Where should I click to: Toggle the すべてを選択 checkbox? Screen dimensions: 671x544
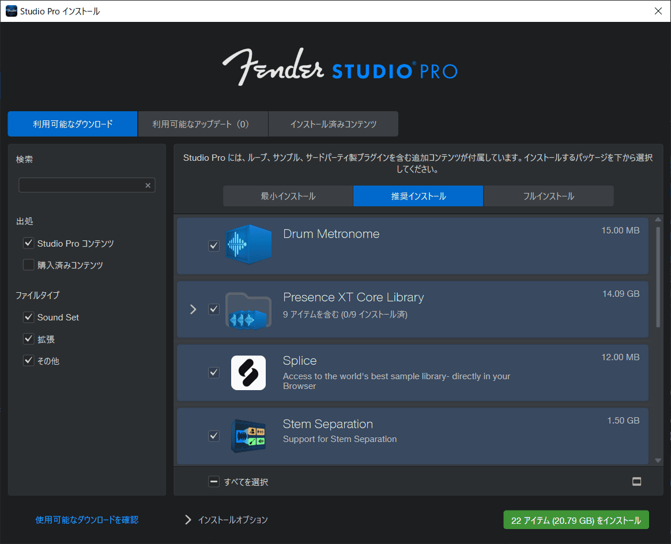(x=214, y=481)
